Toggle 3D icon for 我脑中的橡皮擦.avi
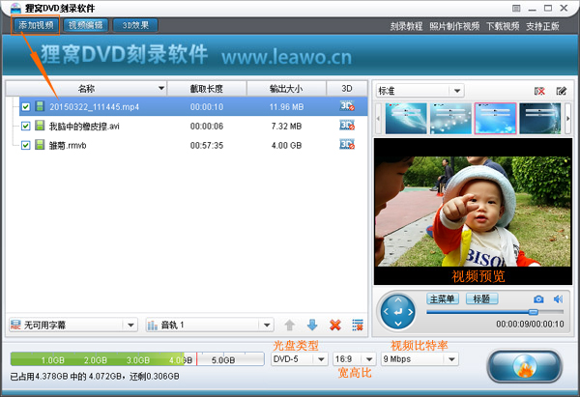 (x=347, y=126)
